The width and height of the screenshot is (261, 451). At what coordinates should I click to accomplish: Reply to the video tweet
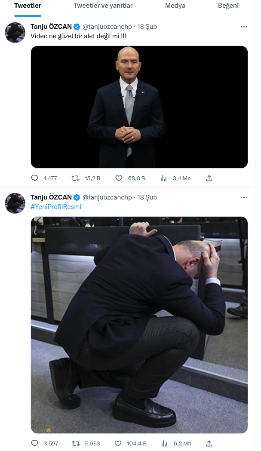pos(35,178)
